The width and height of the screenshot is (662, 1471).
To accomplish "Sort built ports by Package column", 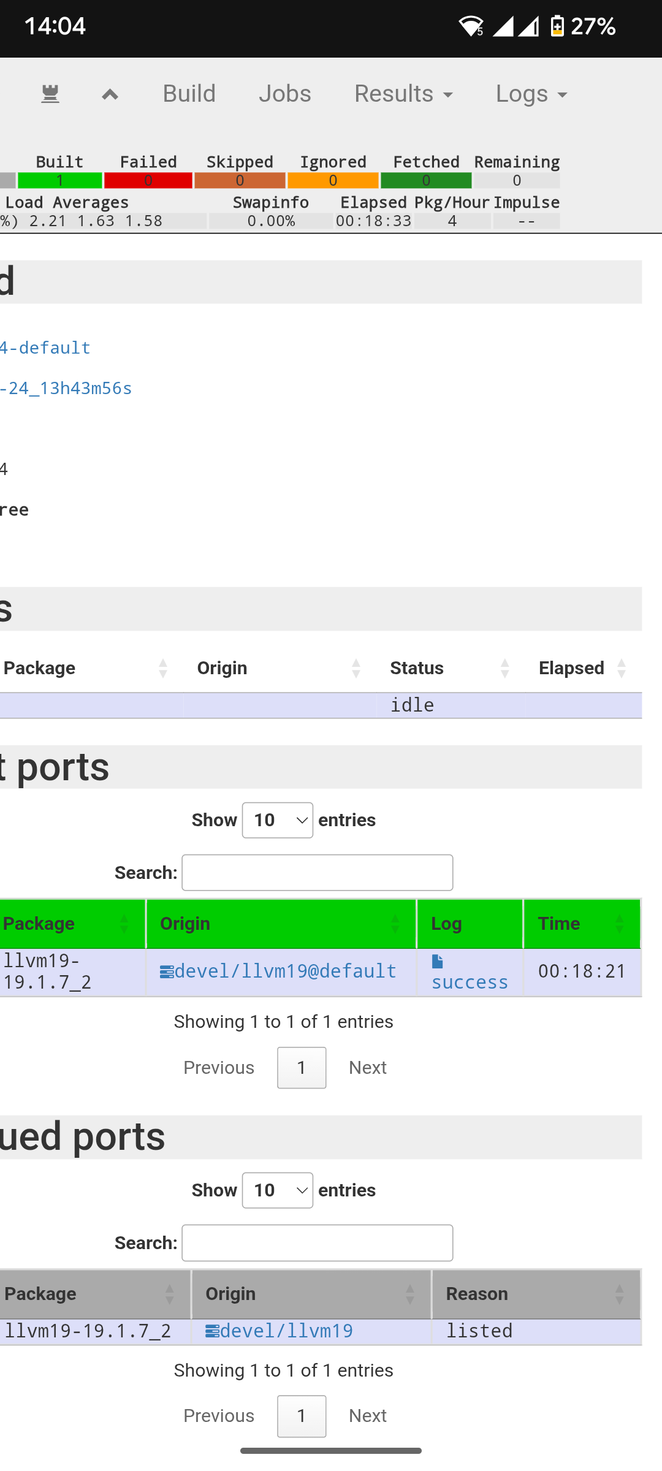I will pyautogui.click(x=72, y=924).
